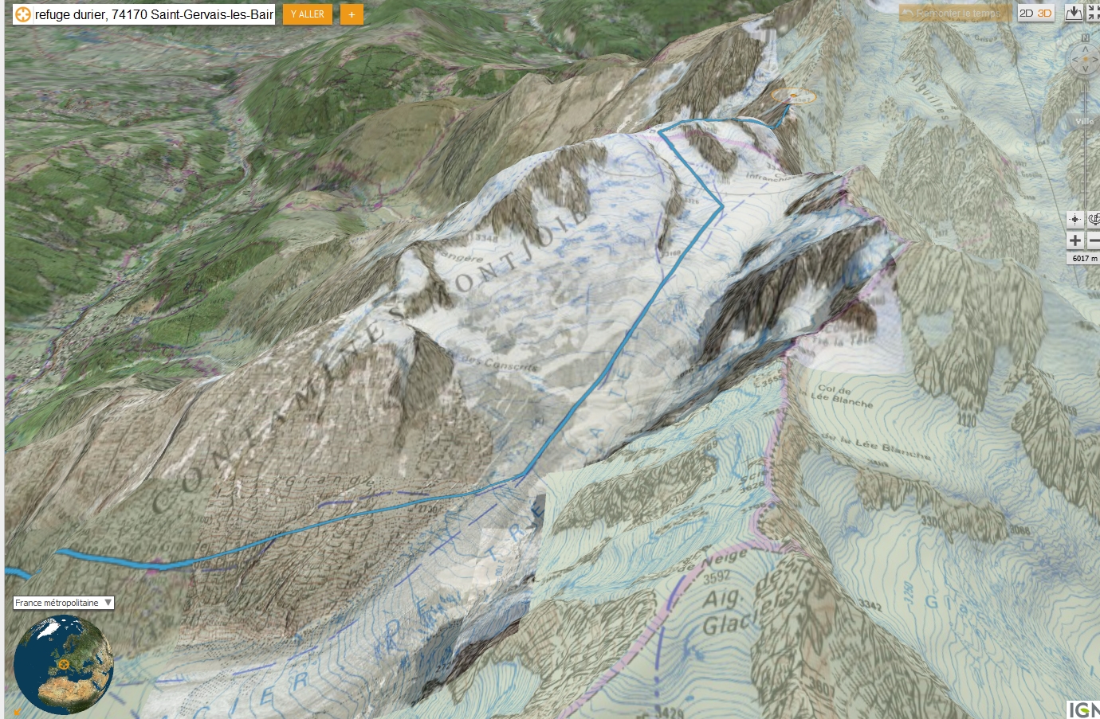Click the compass north N marker
The width and height of the screenshot is (1100, 719).
[1085, 37]
